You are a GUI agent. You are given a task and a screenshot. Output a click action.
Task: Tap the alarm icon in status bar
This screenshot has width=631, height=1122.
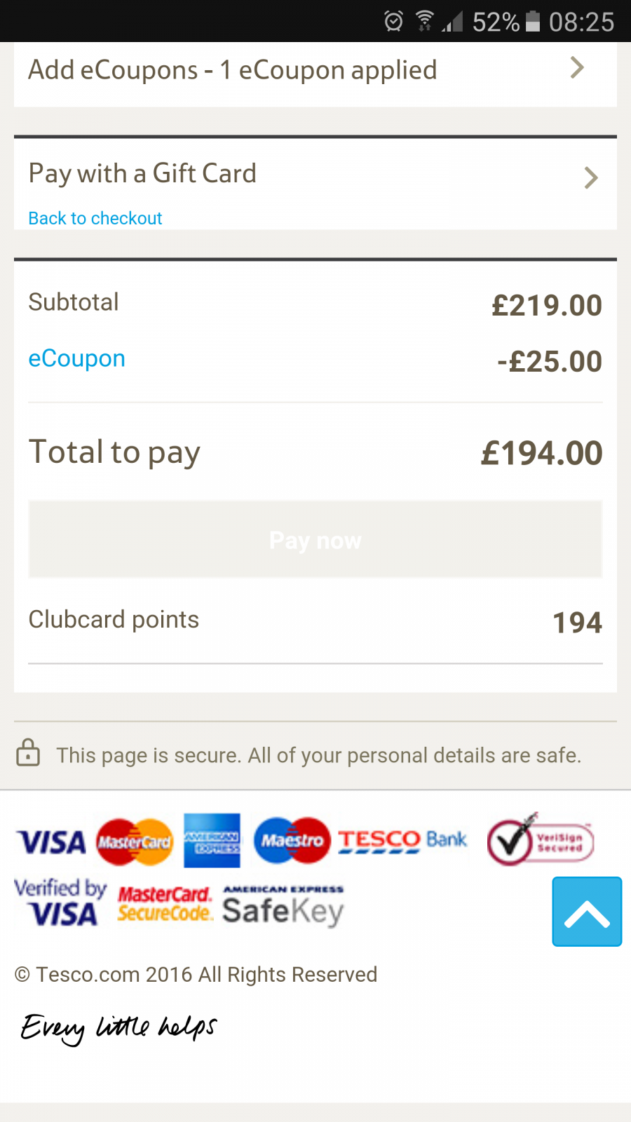coord(394,22)
